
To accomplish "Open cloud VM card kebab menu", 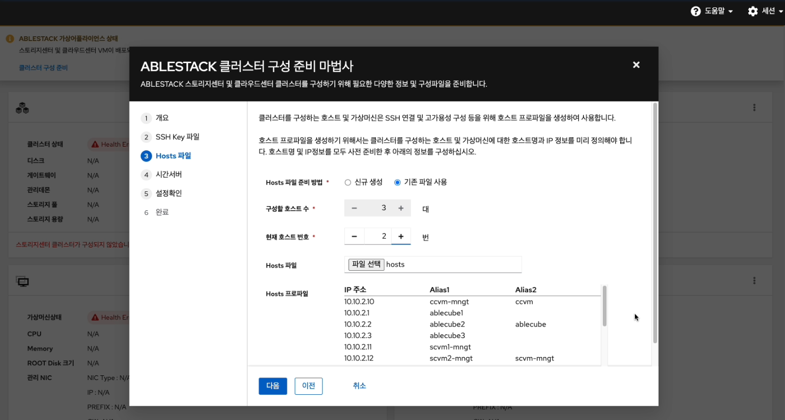I will [754, 281].
